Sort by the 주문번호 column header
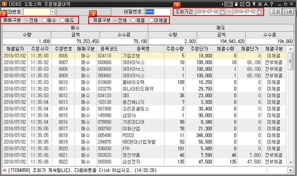 point(63,49)
